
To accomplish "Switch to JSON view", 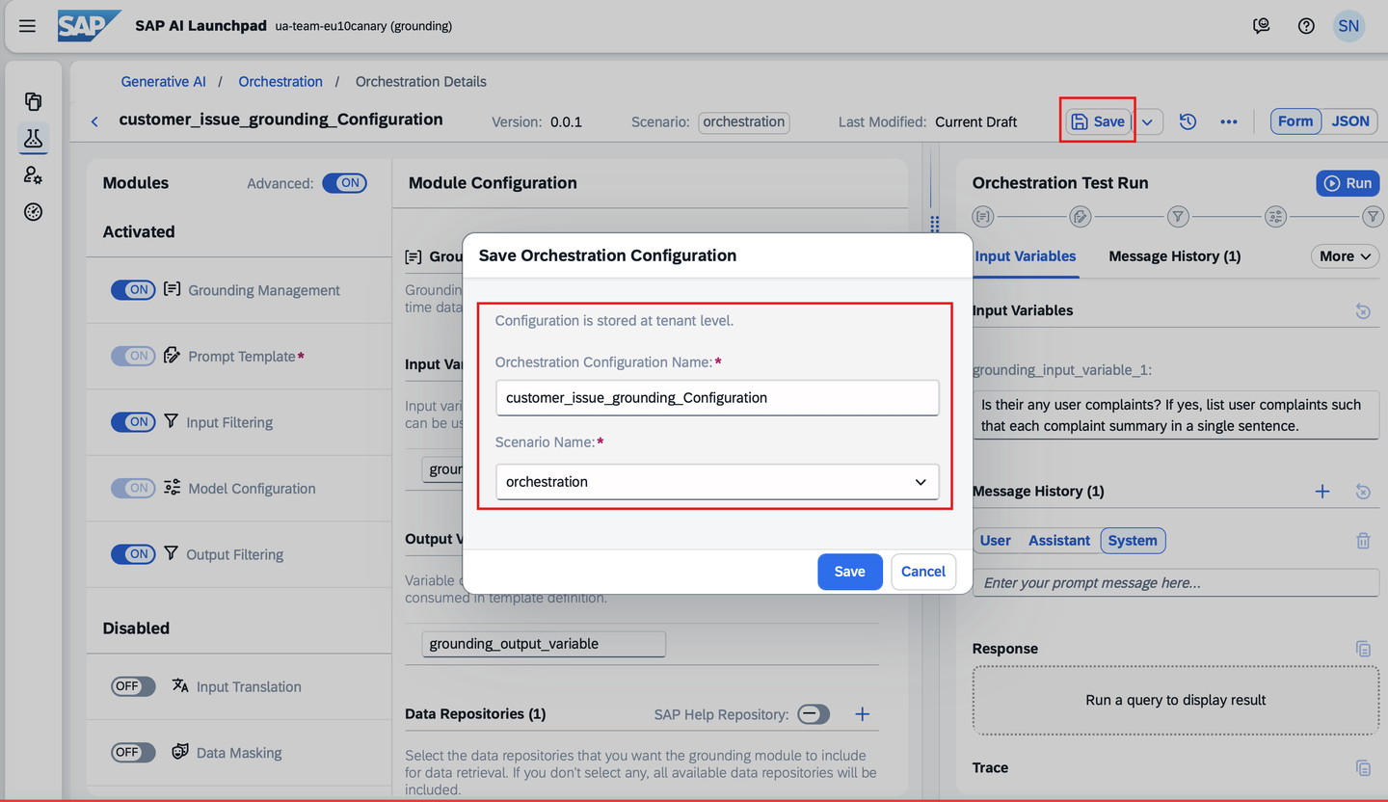I will pos(1350,121).
